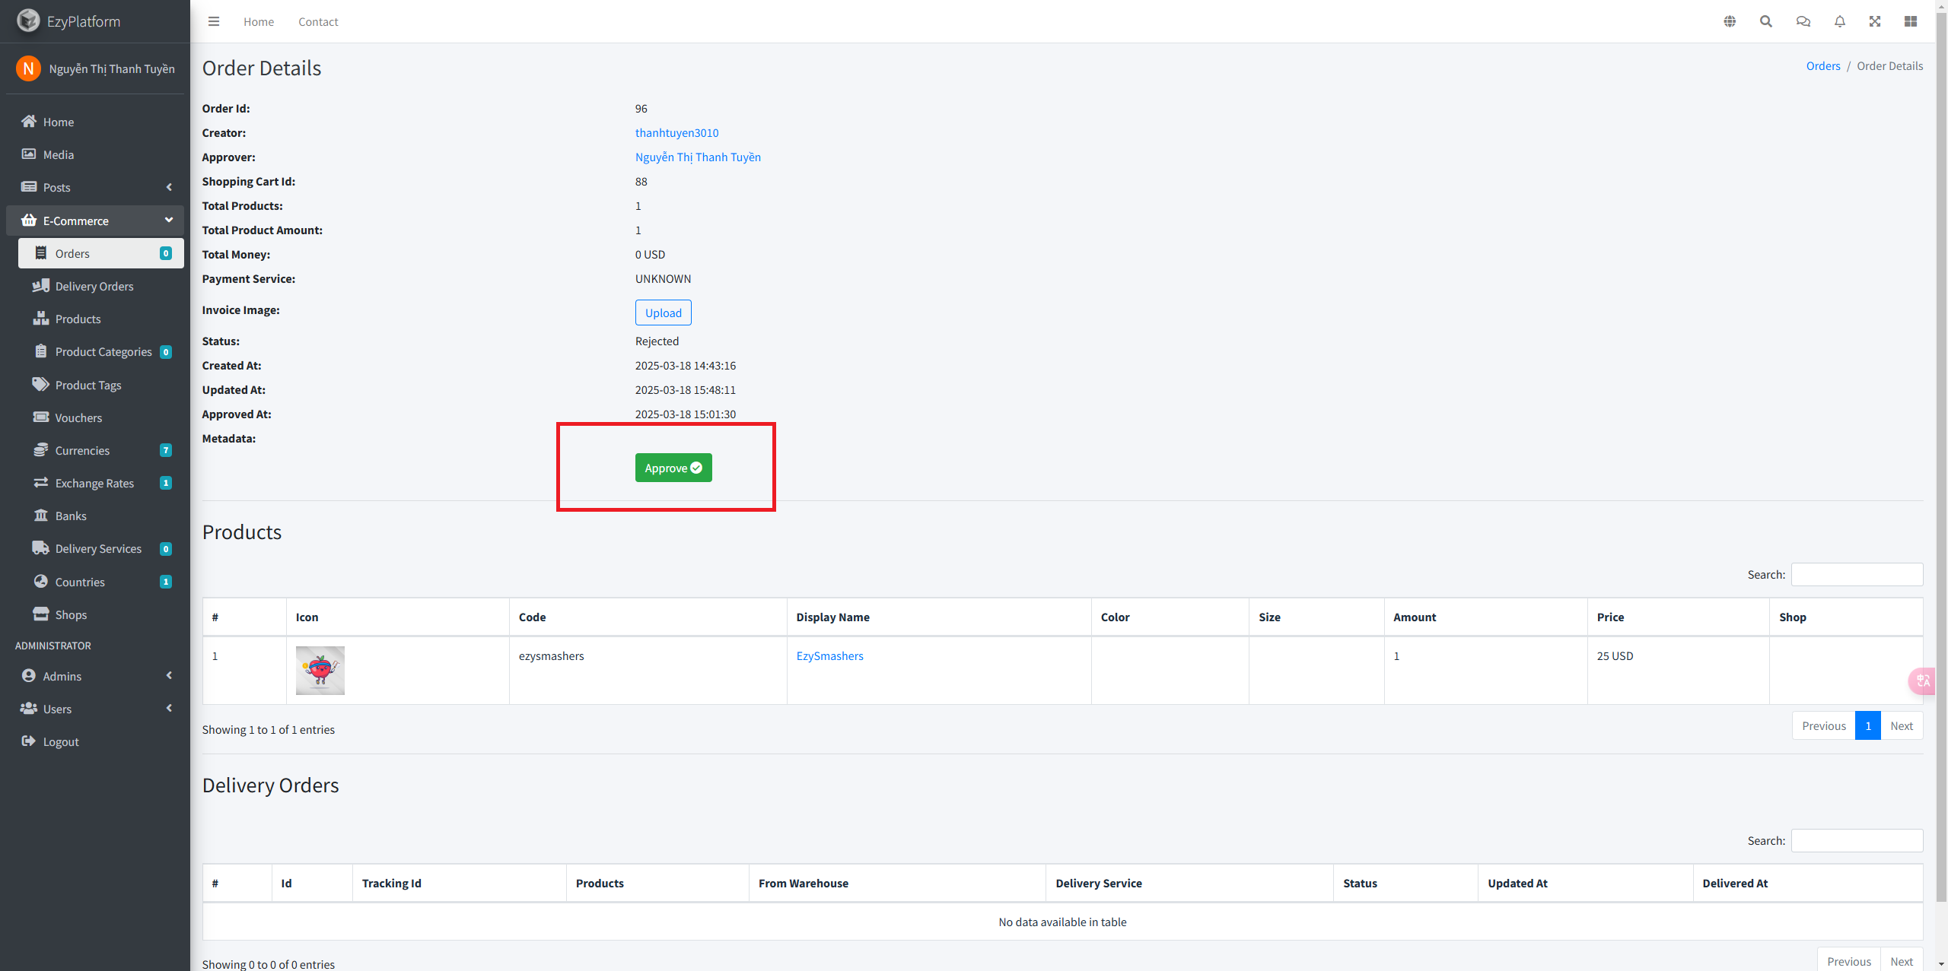Click the floating translate icon at right edge
The width and height of the screenshot is (1948, 971).
pos(1922,681)
